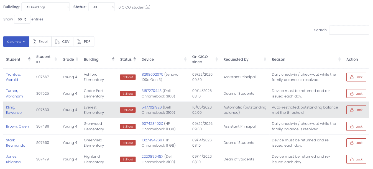Screen dimensions: 373x169
Task: Sort by Building column
Action: [99, 59]
